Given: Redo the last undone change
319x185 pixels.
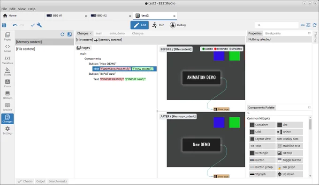Looking at the screenshot, I should coord(22,25).
